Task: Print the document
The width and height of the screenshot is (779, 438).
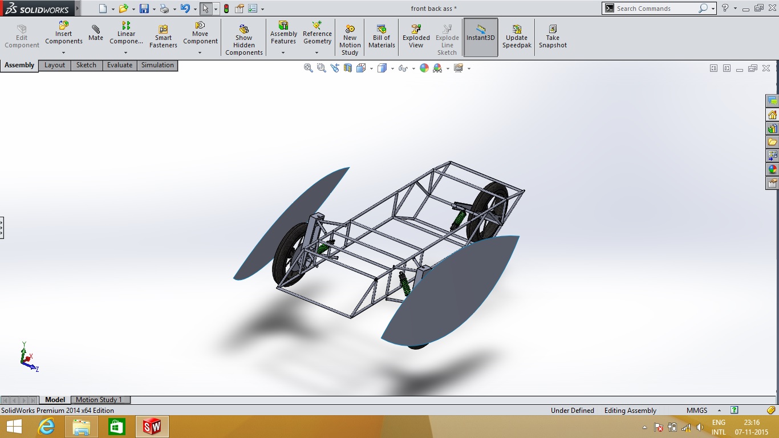Action: 164,9
